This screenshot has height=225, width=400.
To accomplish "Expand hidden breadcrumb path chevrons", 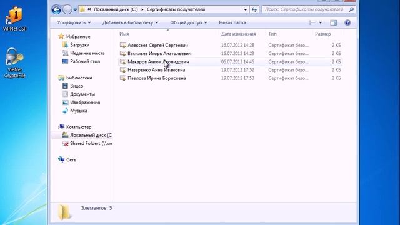I will pyautogui.click(x=89, y=9).
